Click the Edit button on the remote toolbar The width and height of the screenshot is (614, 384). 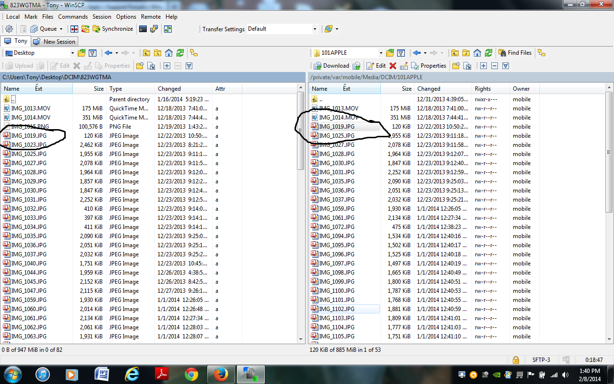[x=378, y=65]
